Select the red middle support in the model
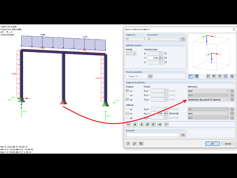Viewport: 237px width, 178px height. click(64, 102)
